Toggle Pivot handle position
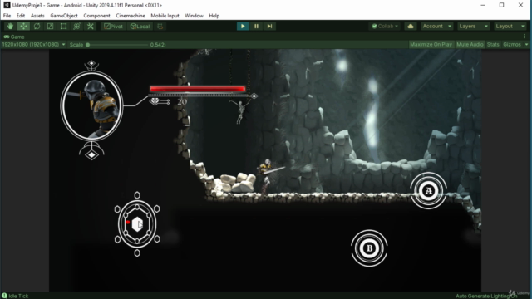Viewport: 532px width, 299px height. (x=114, y=26)
